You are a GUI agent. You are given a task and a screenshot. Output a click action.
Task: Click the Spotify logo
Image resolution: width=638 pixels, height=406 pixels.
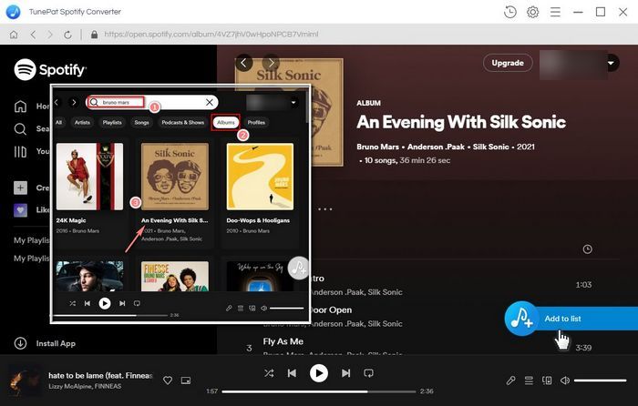point(50,69)
